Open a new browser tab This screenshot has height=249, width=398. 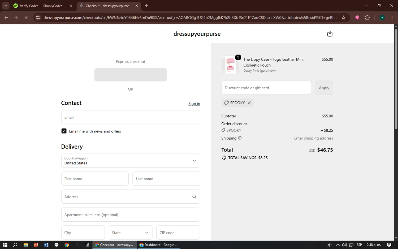click(x=146, y=6)
